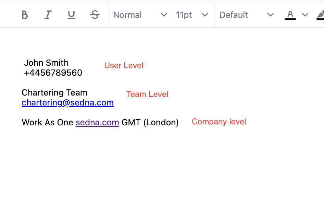
Task: Toggle strikethrough formatting
Action: 95,15
